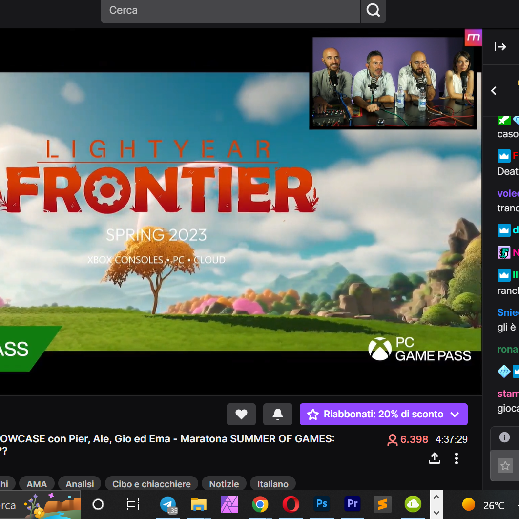Viewport: 519px width, 519px height.
Task: Click the Cortana circle icon
Action: (98, 504)
